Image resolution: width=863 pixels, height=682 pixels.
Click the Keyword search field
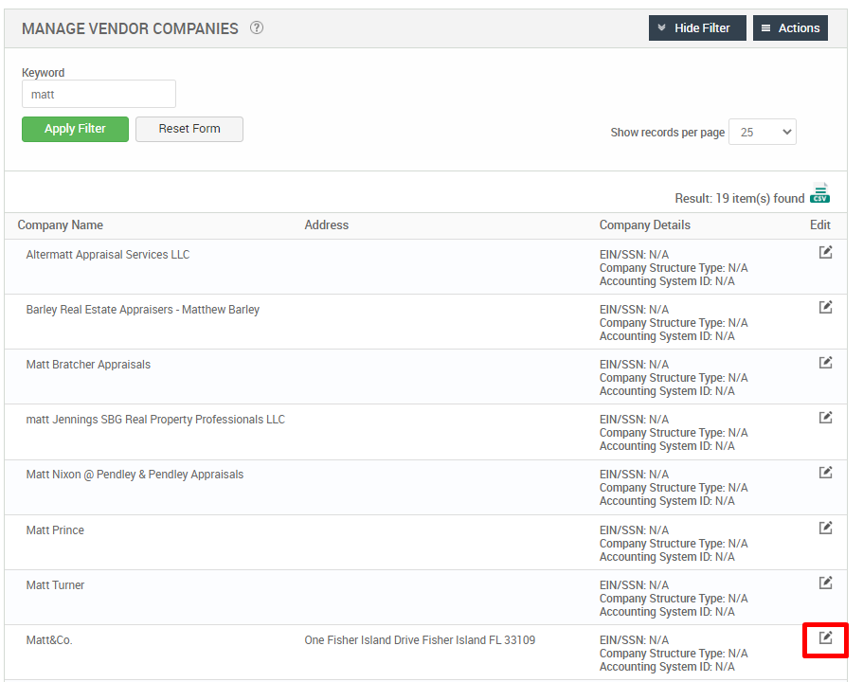[x=99, y=94]
